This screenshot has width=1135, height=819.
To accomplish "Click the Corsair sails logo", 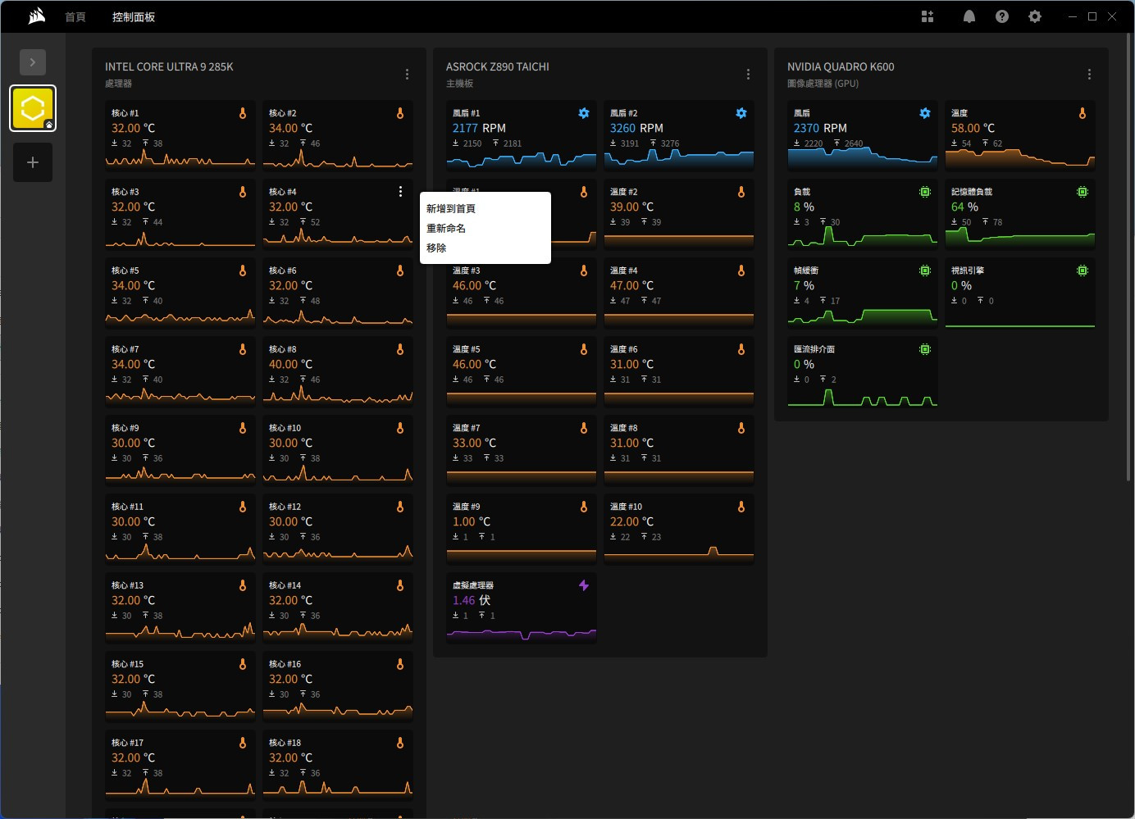I will click(x=36, y=16).
